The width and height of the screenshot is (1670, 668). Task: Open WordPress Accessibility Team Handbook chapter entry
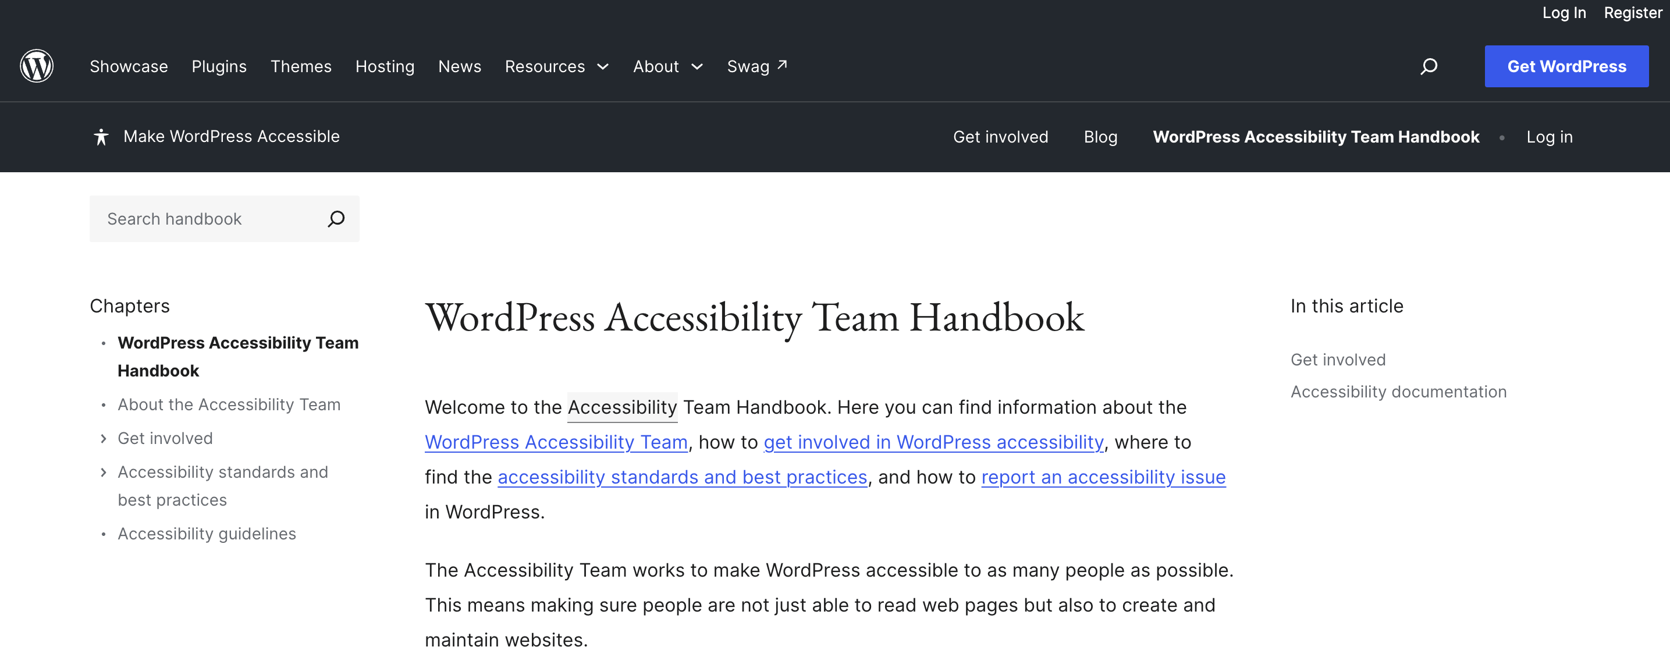[x=238, y=357]
